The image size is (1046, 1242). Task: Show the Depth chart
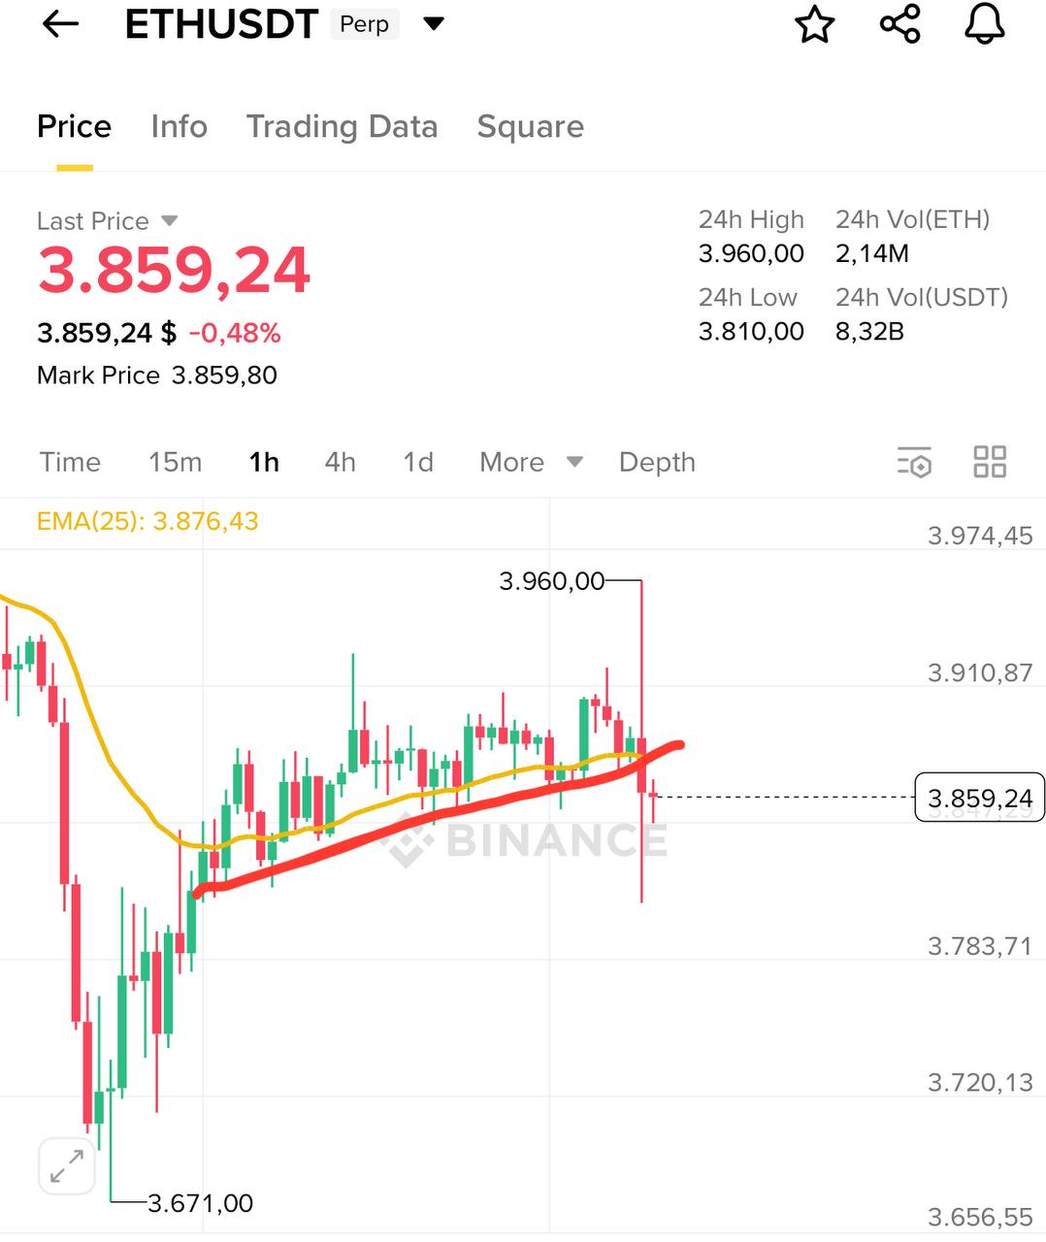pos(657,462)
